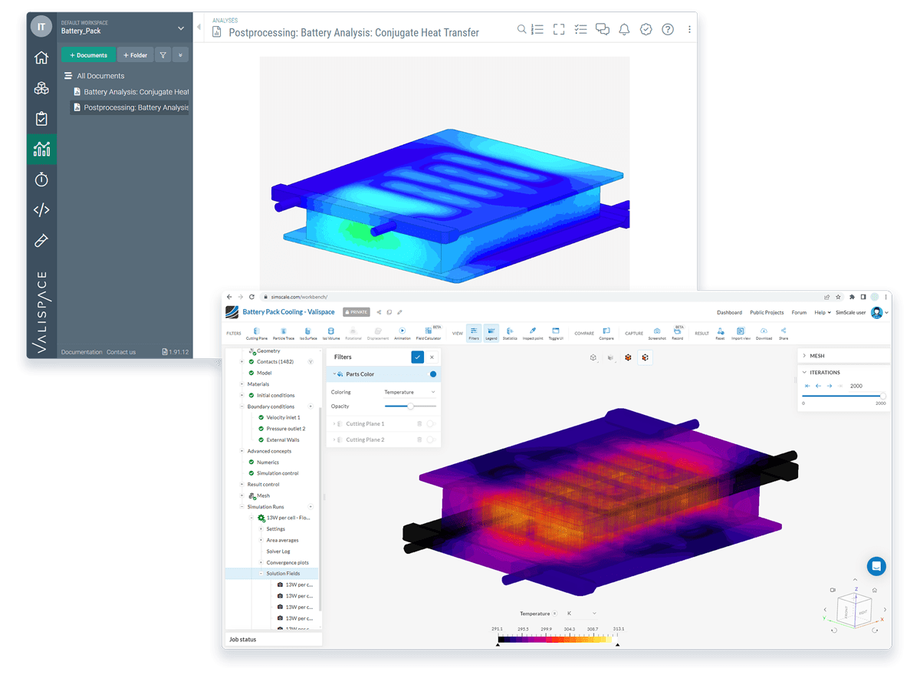Turn on Cutting Plane 2
920x675 pixels.
tap(431, 440)
